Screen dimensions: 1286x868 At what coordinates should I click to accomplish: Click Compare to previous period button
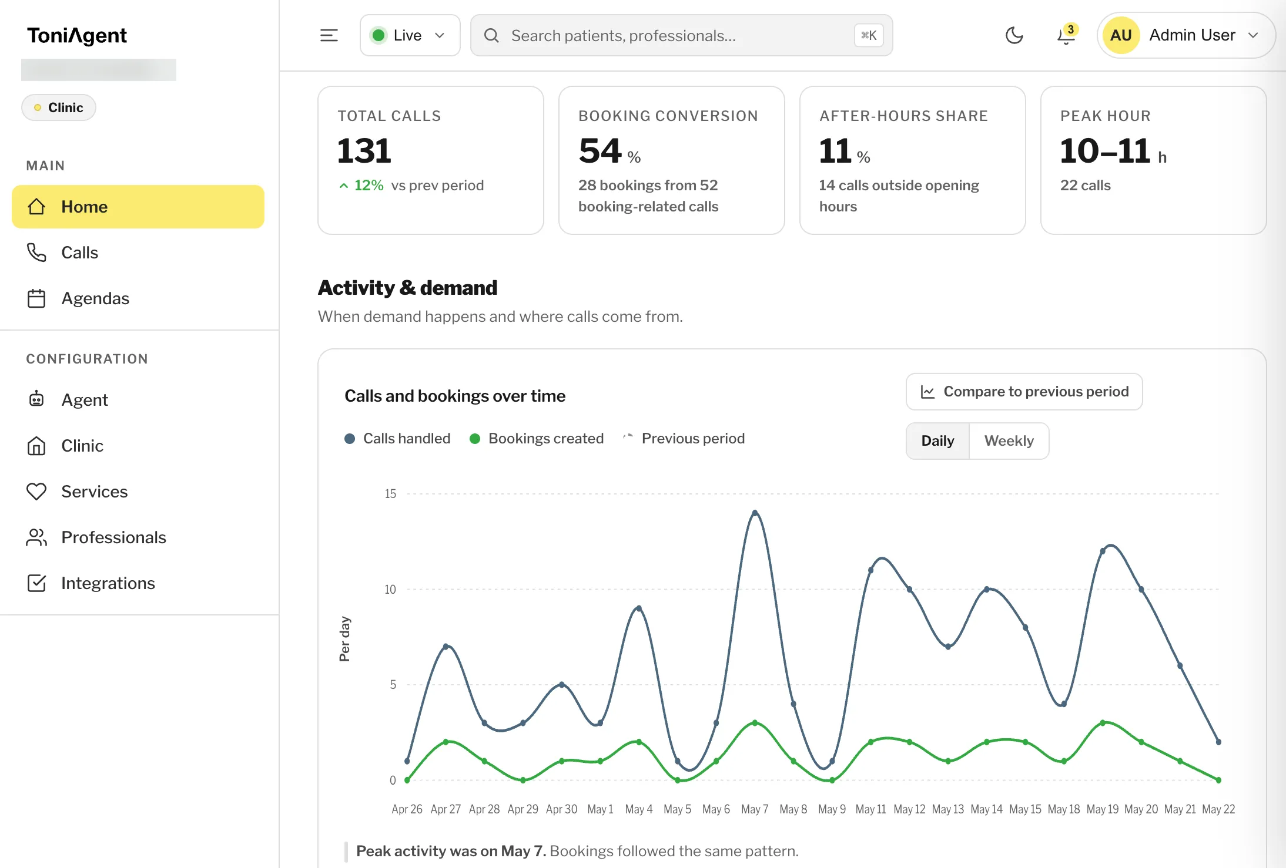1024,392
